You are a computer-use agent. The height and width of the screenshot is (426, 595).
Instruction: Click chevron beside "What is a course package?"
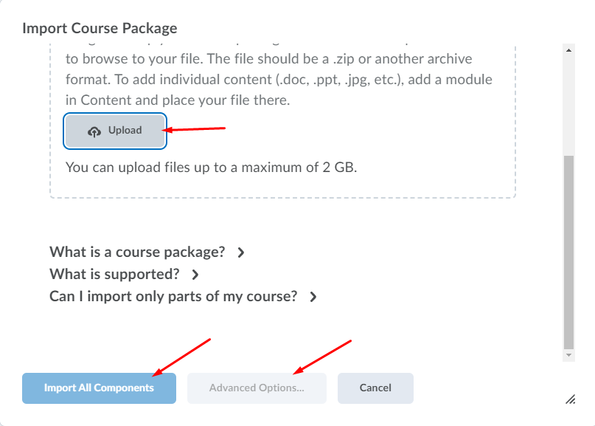[241, 252]
